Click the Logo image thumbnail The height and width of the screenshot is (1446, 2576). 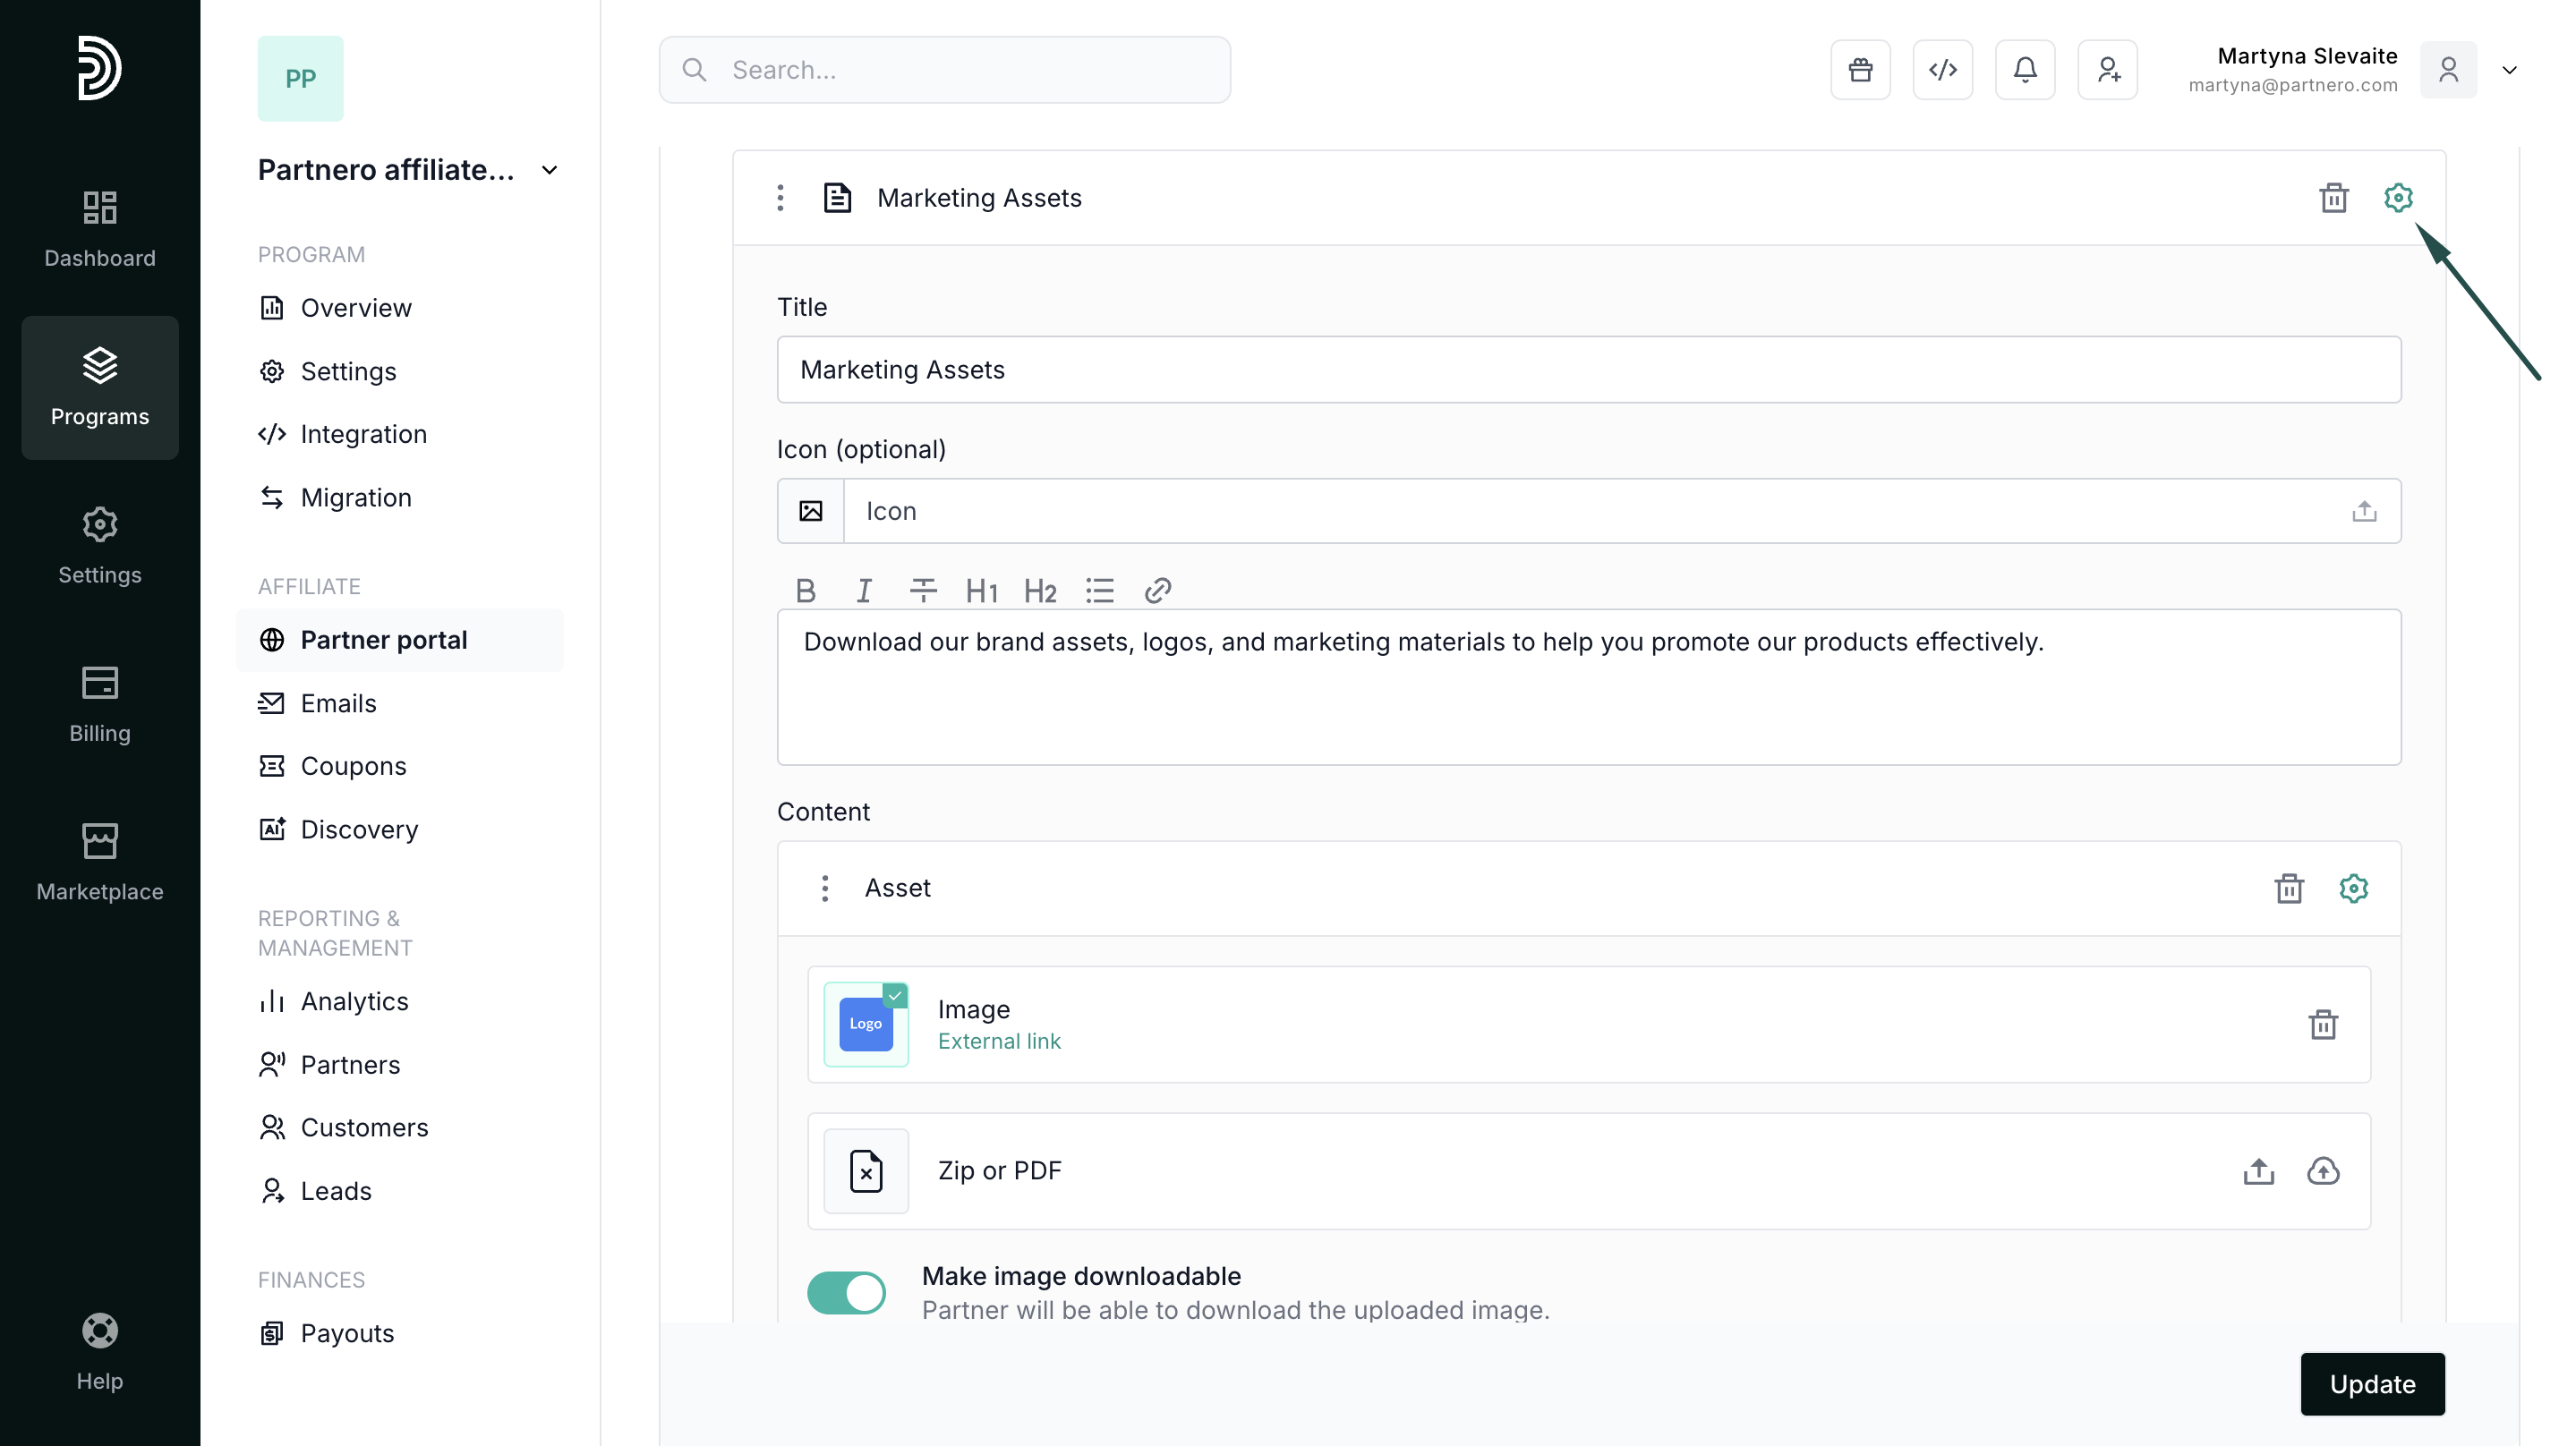[865, 1024]
